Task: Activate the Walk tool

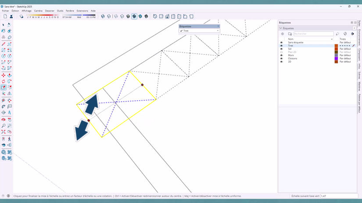Action: [10, 139]
